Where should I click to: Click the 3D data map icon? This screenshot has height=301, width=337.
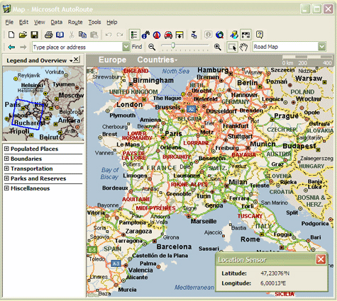(x=234, y=35)
